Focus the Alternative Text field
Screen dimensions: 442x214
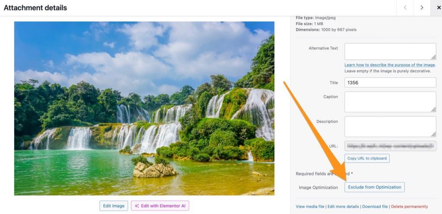pos(390,51)
